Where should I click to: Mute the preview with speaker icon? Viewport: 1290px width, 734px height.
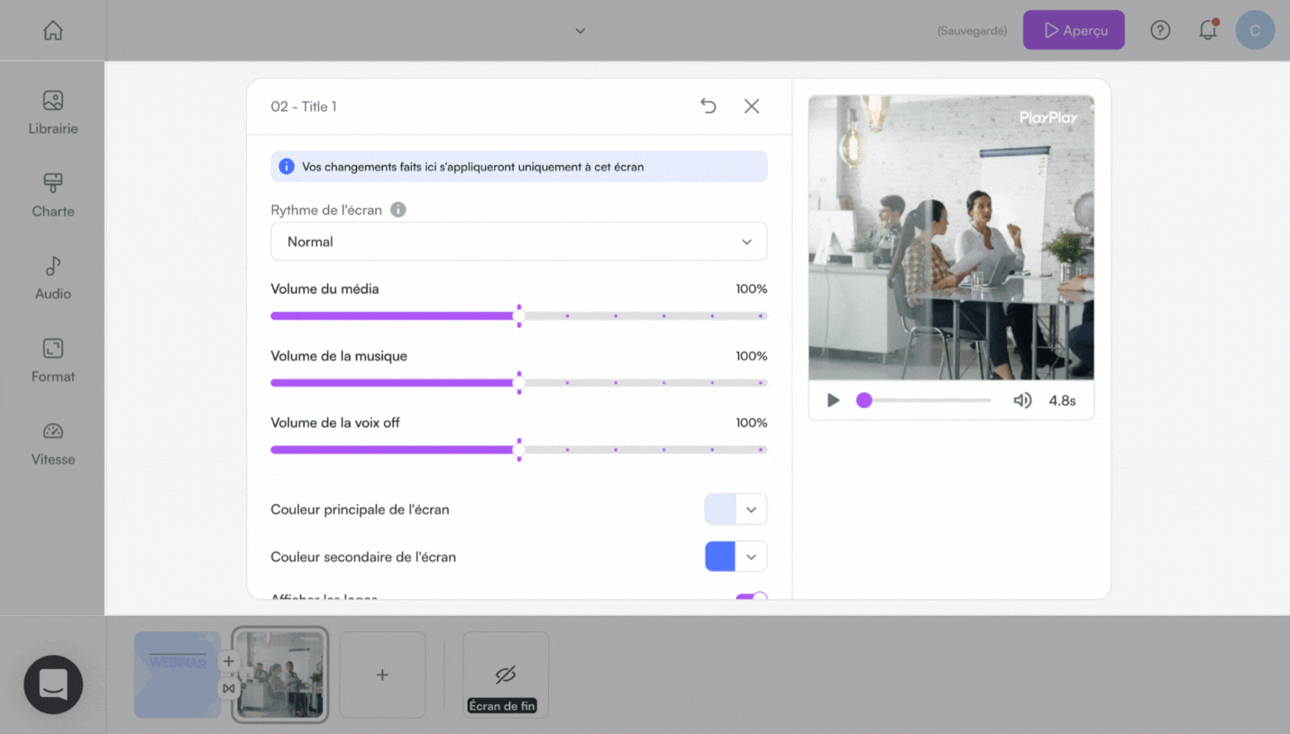tap(1022, 400)
